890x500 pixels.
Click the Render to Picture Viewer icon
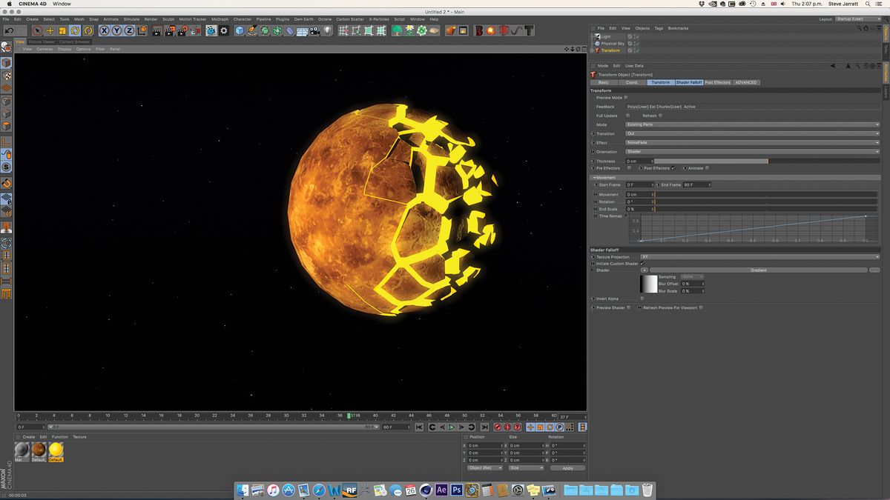[170, 31]
